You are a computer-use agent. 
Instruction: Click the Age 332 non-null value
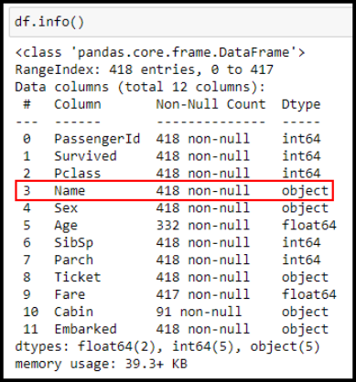pyautogui.click(x=203, y=226)
